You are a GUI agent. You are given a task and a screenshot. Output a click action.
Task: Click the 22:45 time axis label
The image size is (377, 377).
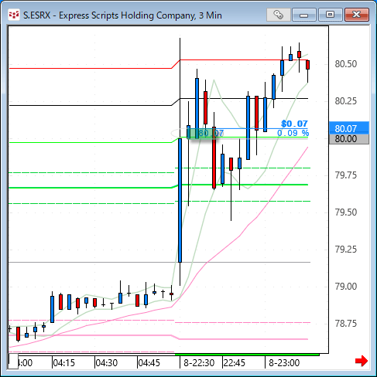click(235, 363)
